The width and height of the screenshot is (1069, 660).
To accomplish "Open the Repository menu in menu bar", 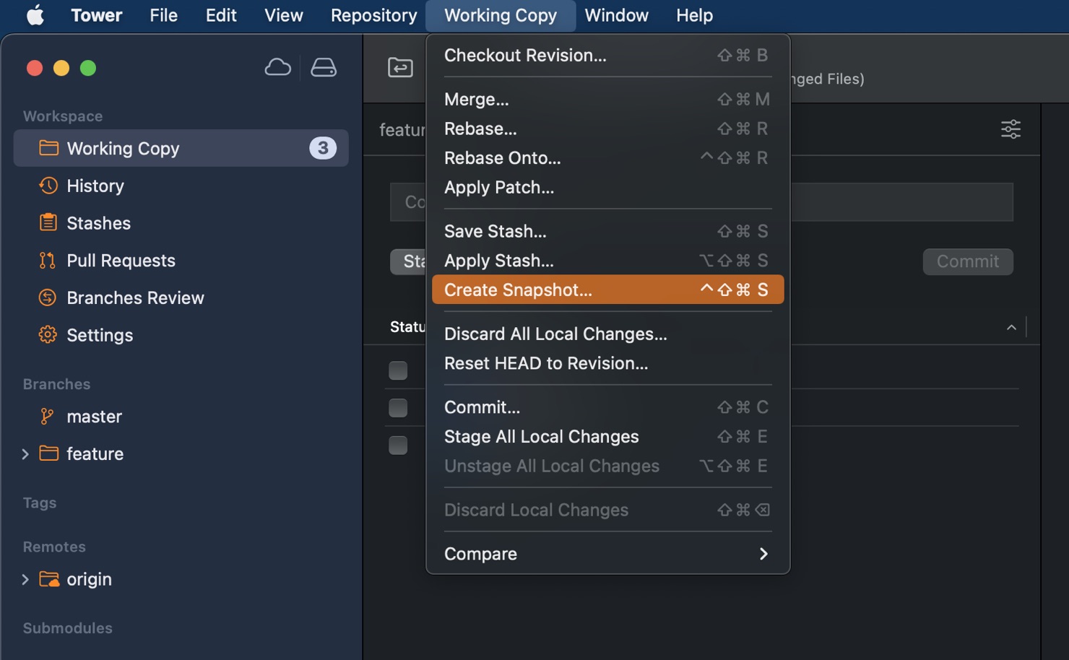I will (x=373, y=15).
